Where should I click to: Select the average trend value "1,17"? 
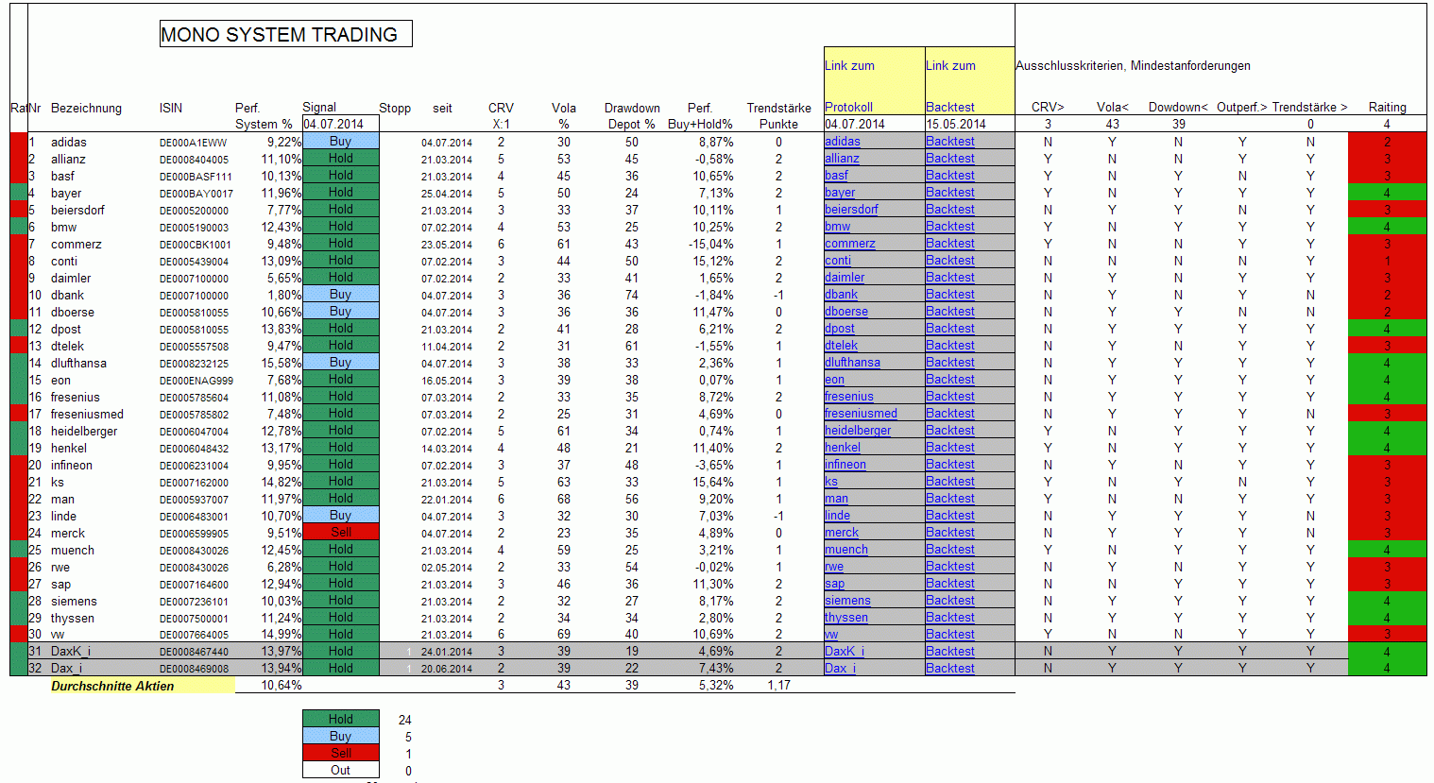point(778,686)
